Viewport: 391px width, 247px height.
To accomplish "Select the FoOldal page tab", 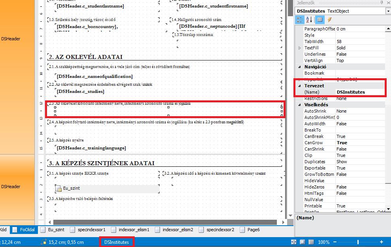I will pyautogui.click(x=24, y=230).
